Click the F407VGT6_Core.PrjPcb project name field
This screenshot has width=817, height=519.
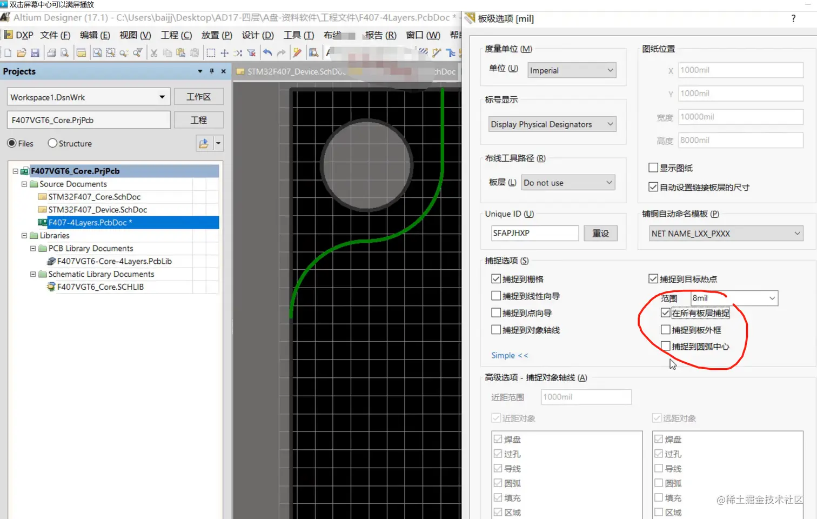89,120
